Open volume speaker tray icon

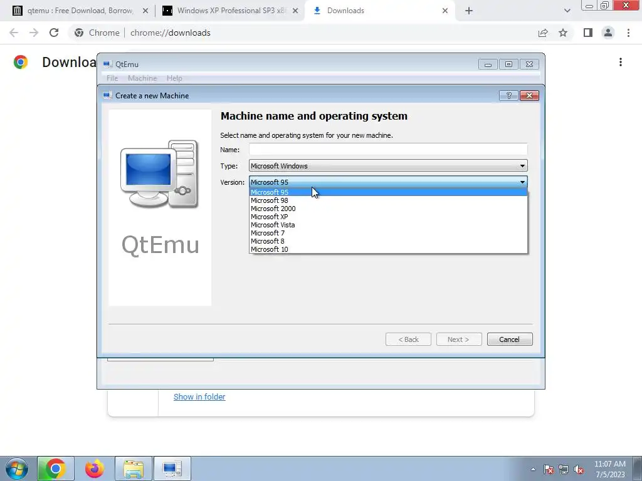579,469
